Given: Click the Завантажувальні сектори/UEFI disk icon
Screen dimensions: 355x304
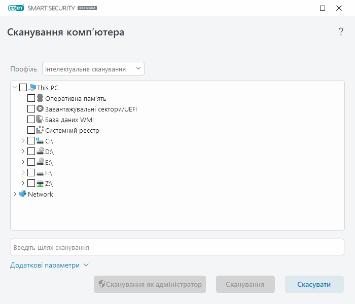Looking at the screenshot, I should [40, 109].
